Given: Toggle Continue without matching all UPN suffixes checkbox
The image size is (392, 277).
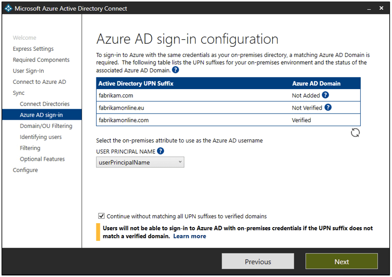Looking at the screenshot, I should tap(101, 216).
